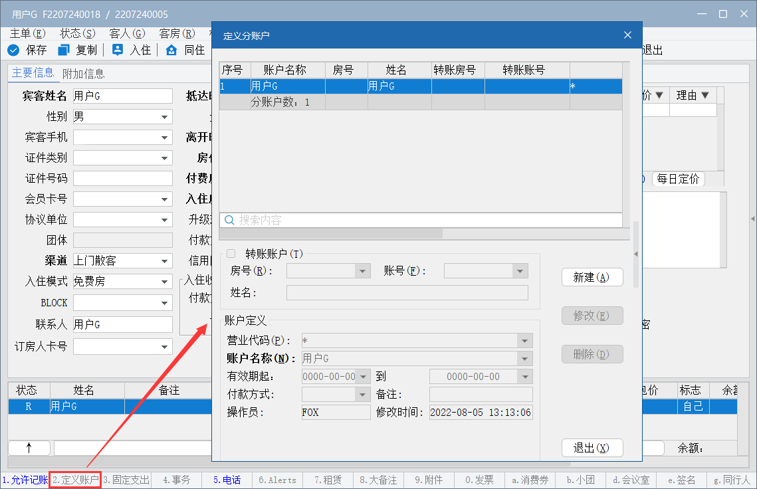This screenshot has width=757, height=489.
Task: Click the 搜索内容 search input field
Action: [x=425, y=220]
